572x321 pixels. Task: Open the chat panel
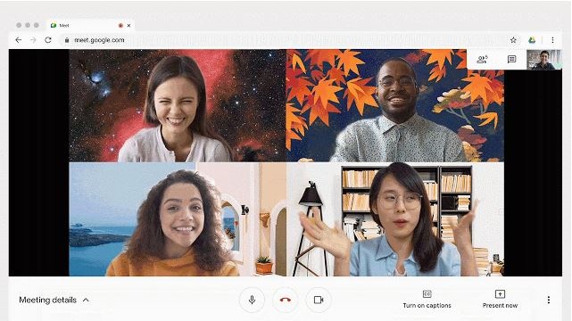pyautogui.click(x=511, y=60)
